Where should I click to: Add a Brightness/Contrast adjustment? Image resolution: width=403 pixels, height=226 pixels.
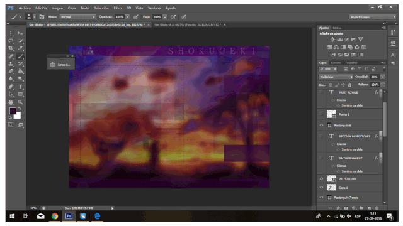pyautogui.click(x=332, y=40)
